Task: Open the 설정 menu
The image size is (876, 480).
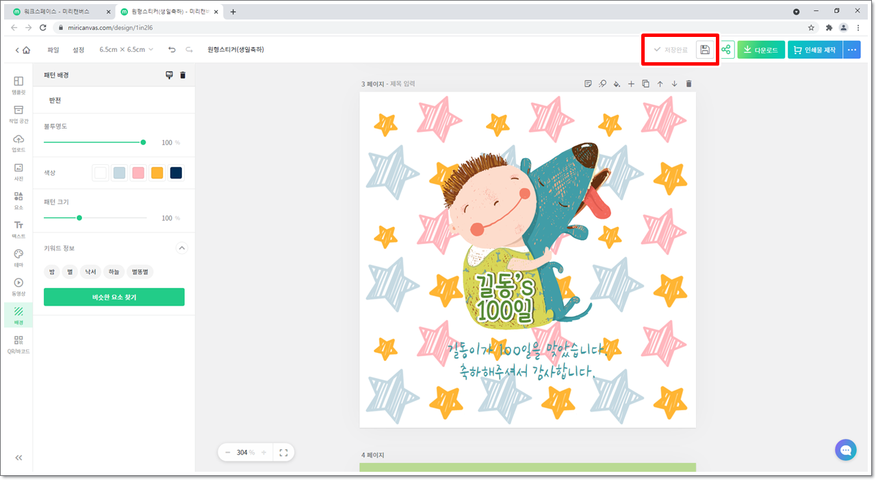Action: coord(79,50)
